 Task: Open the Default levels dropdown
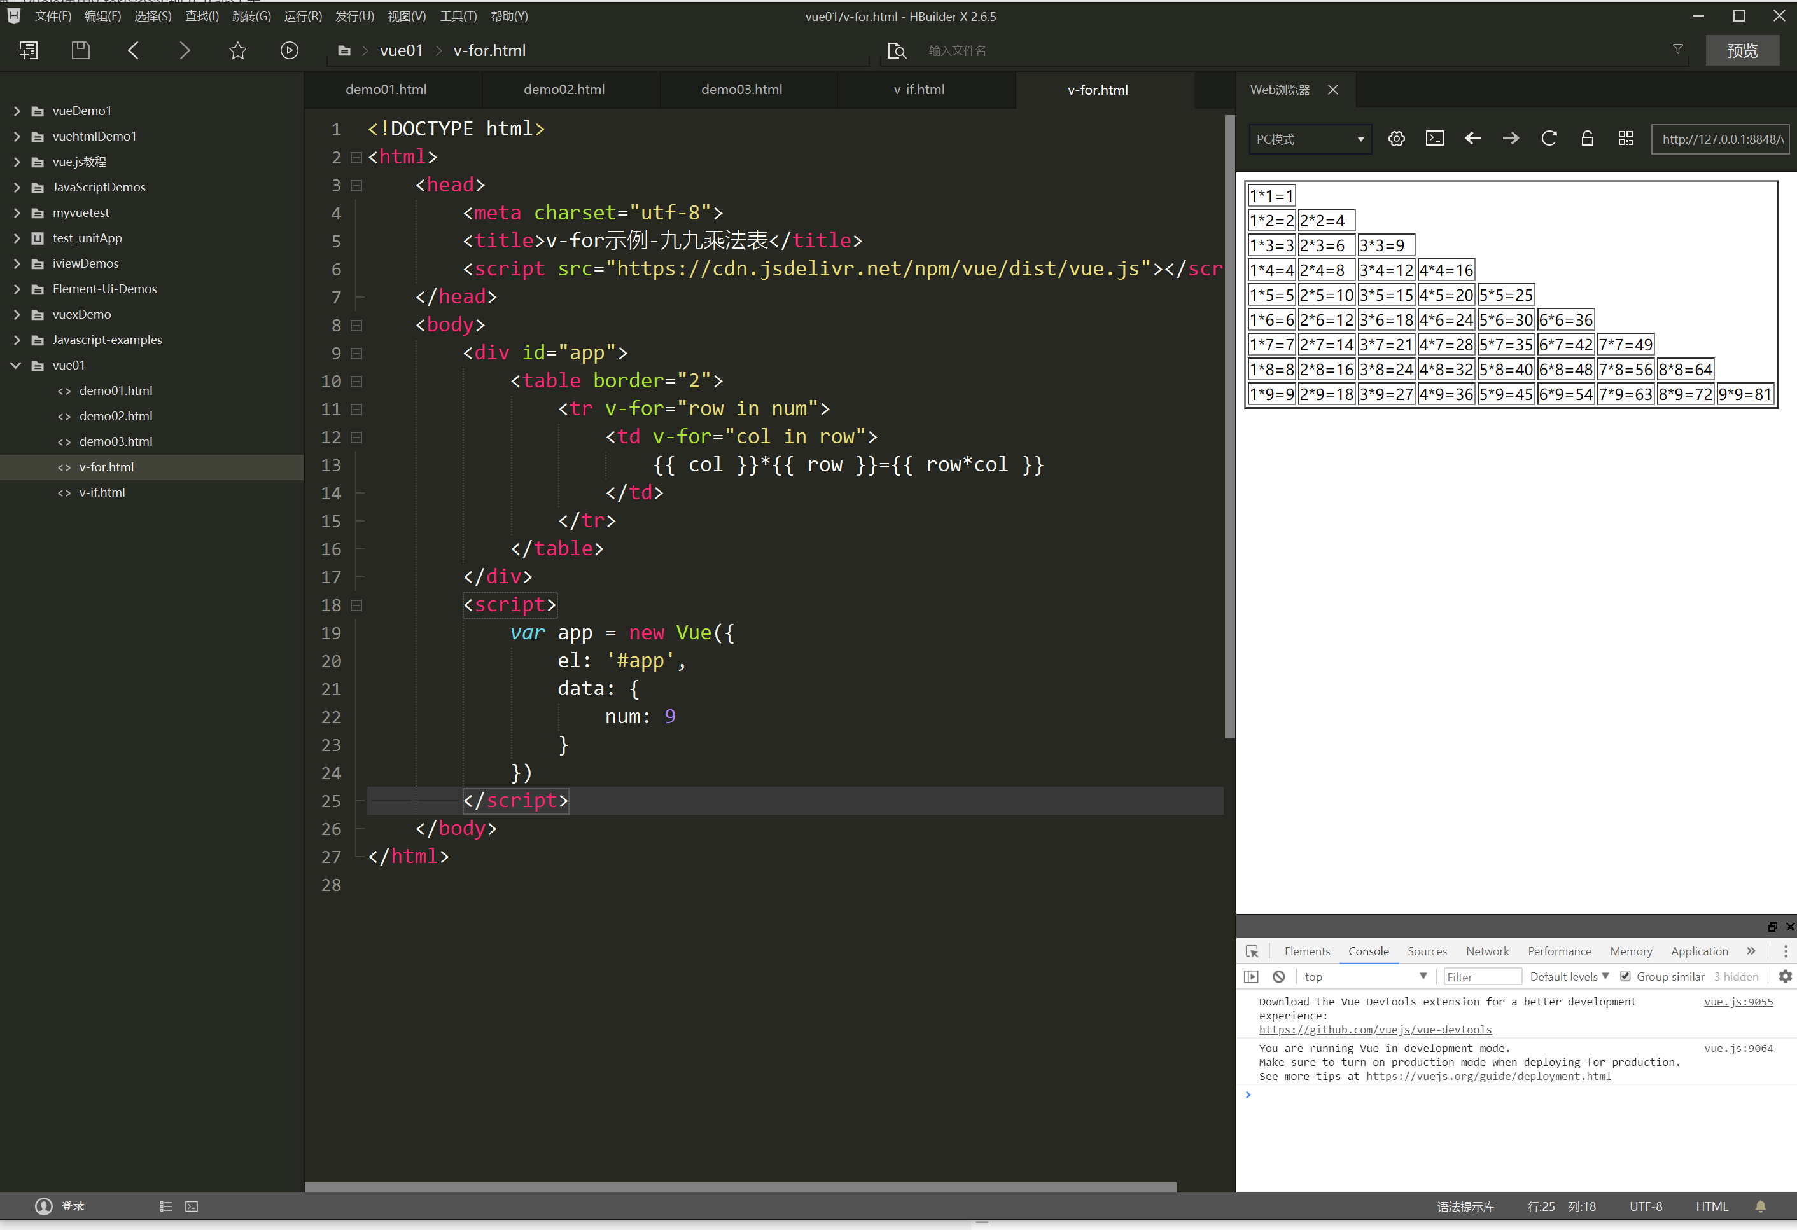click(x=1569, y=977)
